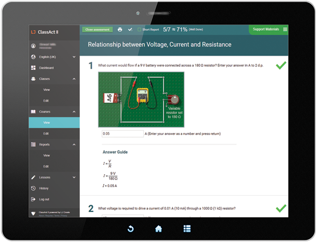Open the hamburger menu beside Support Materials
This screenshot has width=317, height=242.
coord(285,29)
